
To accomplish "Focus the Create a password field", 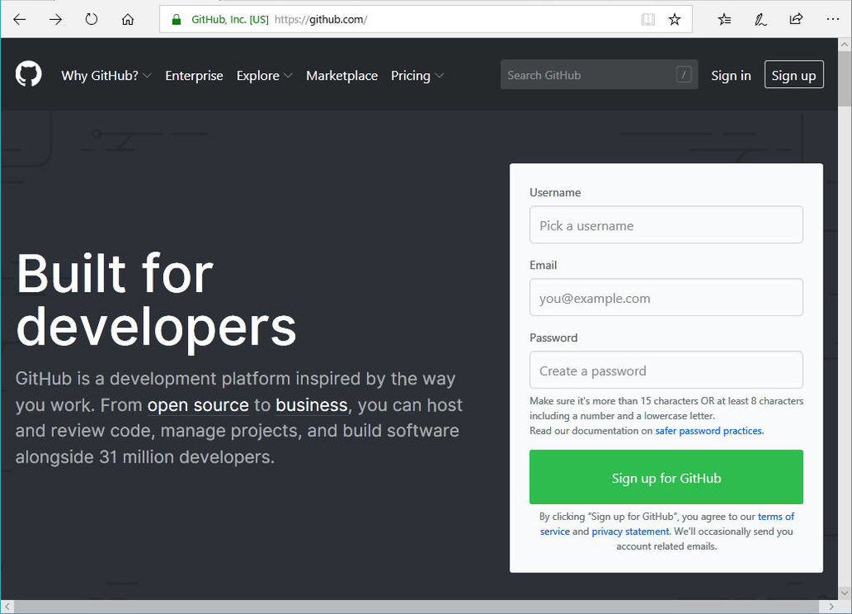I will tap(666, 370).
